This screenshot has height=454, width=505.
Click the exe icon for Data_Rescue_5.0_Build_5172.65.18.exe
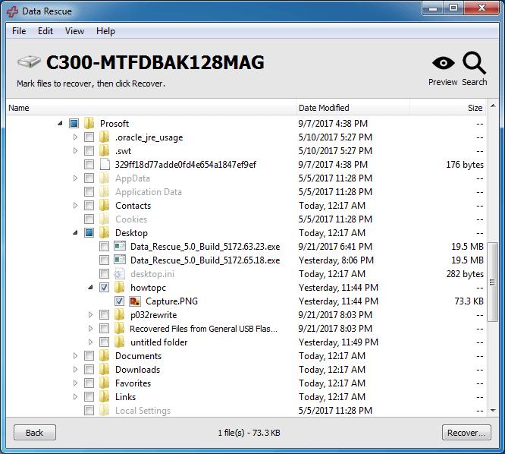120,260
